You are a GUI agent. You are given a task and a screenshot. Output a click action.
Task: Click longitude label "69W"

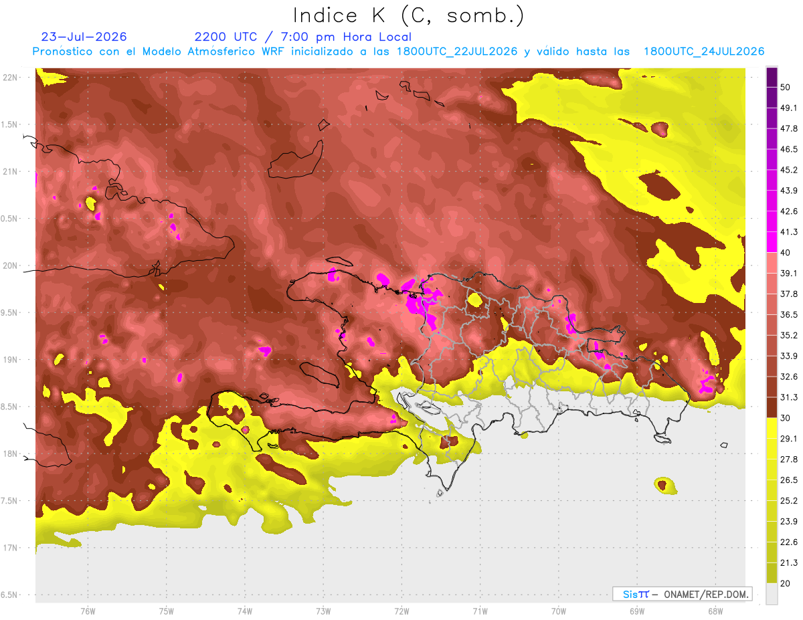[x=636, y=611]
